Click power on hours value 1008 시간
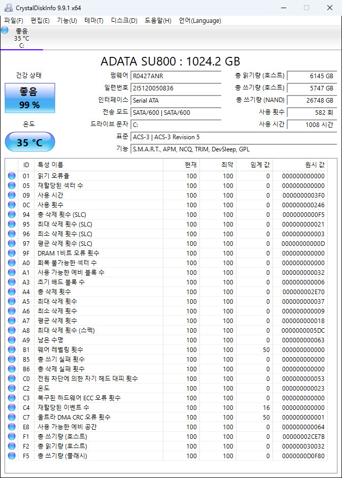Viewport: 342px width, 478px height. [312, 125]
